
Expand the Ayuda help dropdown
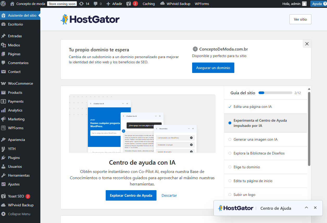[x=319, y=4]
